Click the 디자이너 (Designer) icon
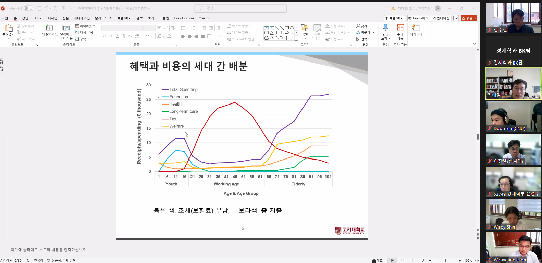 click(x=416, y=27)
